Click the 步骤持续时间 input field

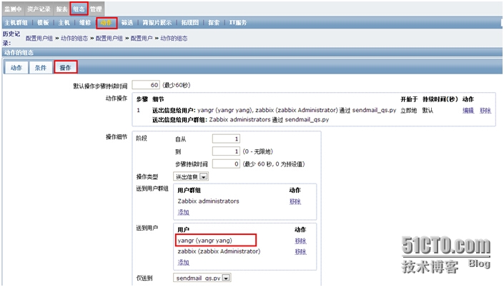[x=226, y=163]
